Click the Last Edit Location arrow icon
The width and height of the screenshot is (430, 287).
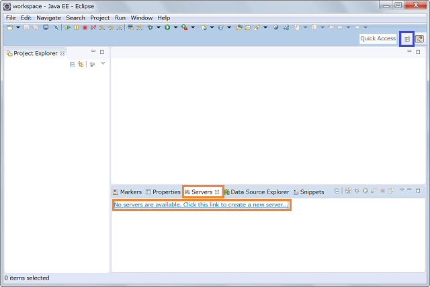point(331,27)
